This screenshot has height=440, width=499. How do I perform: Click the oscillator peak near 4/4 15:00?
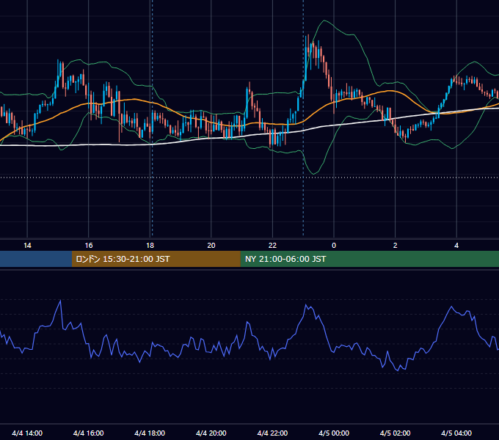(x=60, y=301)
